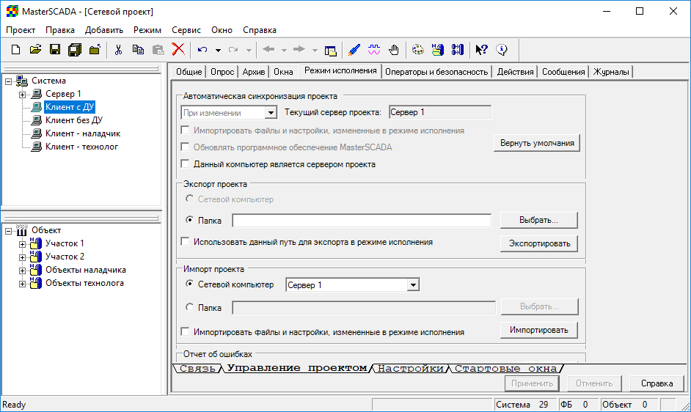Select grayed Сетевой компьютер radio in Экспорт проекта
The image size is (691, 412).
(x=189, y=199)
